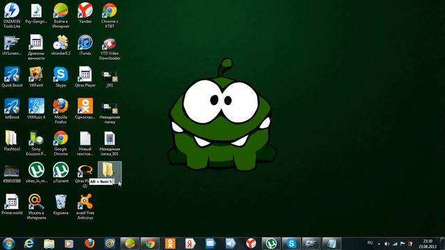Viewport: 445px width, 250px height.
Task: Launch Yandex browser from the taskbar
Action: click(x=251, y=244)
